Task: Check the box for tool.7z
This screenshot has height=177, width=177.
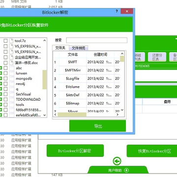Action: pos(5,41)
